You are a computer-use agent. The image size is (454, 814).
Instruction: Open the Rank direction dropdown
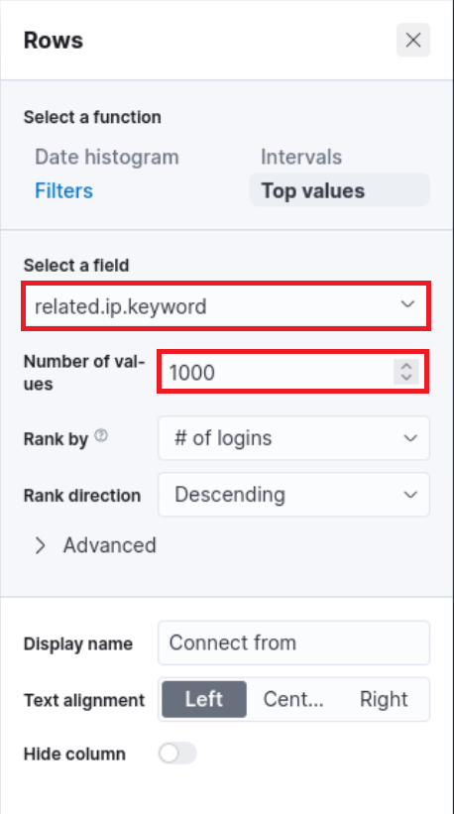[293, 495]
